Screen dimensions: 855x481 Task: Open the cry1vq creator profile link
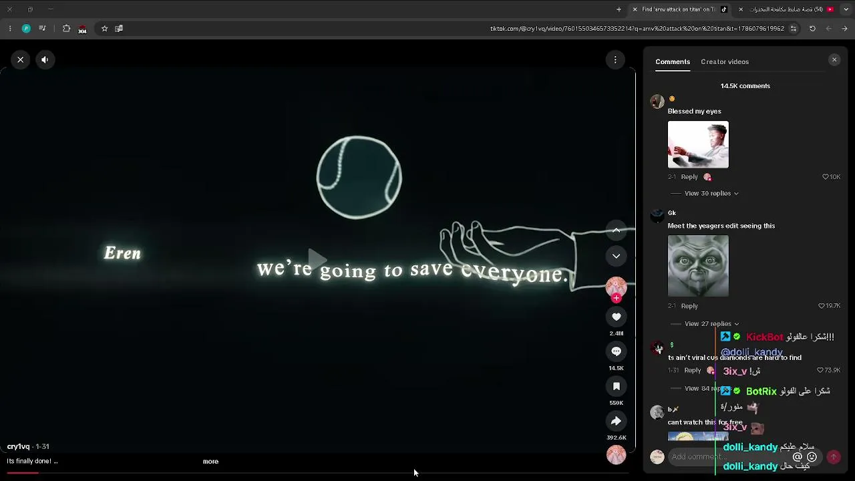coord(18,447)
